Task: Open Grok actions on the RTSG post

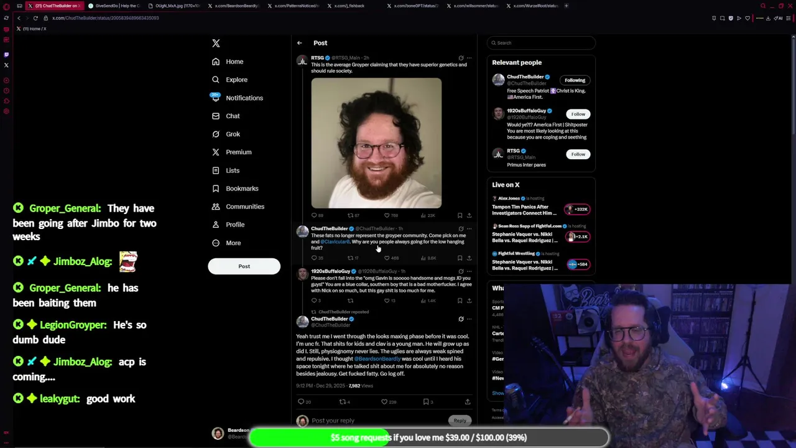Action: pos(461,58)
